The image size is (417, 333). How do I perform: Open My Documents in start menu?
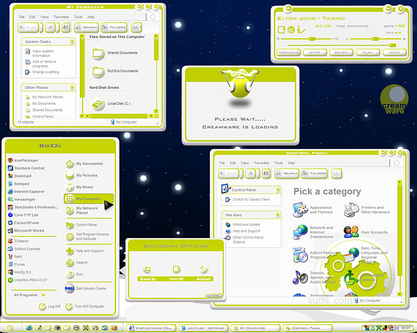[x=84, y=164]
